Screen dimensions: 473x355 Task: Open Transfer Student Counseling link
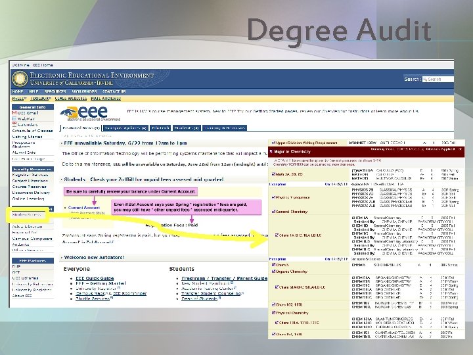[211, 293]
